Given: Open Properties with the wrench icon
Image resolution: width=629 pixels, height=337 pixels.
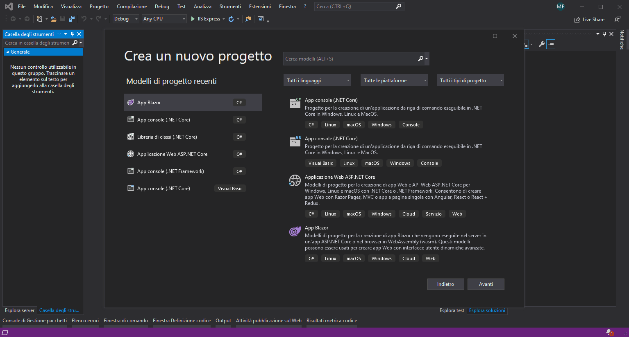Looking at the screenshot, I should coord(541,44).
